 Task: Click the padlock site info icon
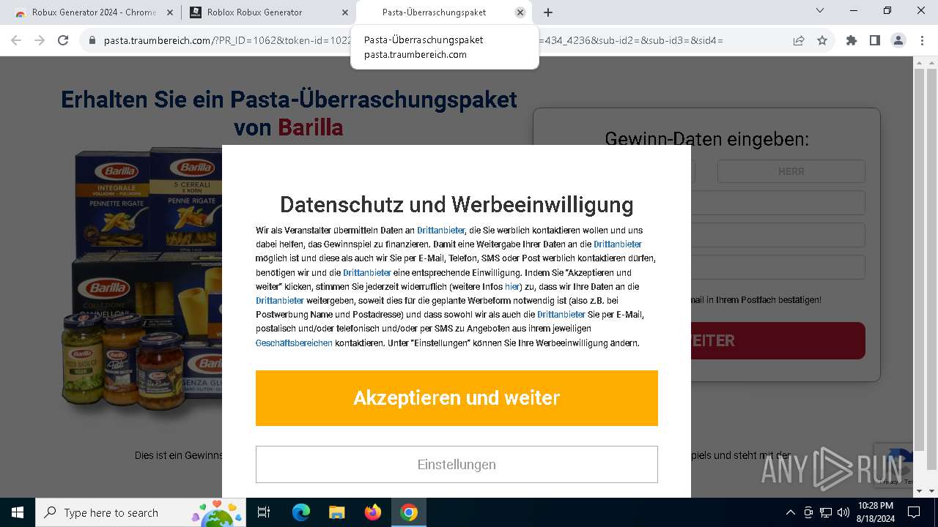[92, 40]
